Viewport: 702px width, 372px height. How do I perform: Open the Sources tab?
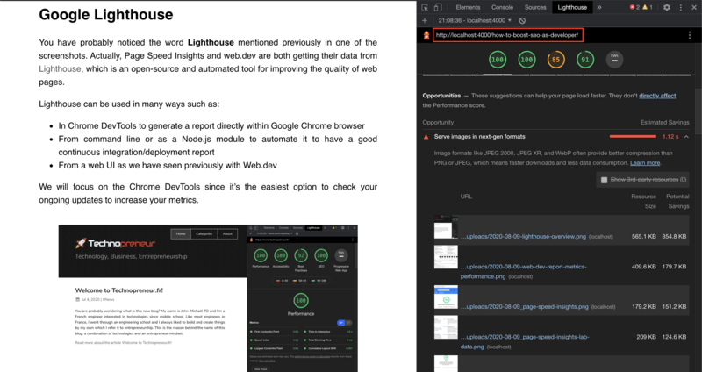[535, 7]
